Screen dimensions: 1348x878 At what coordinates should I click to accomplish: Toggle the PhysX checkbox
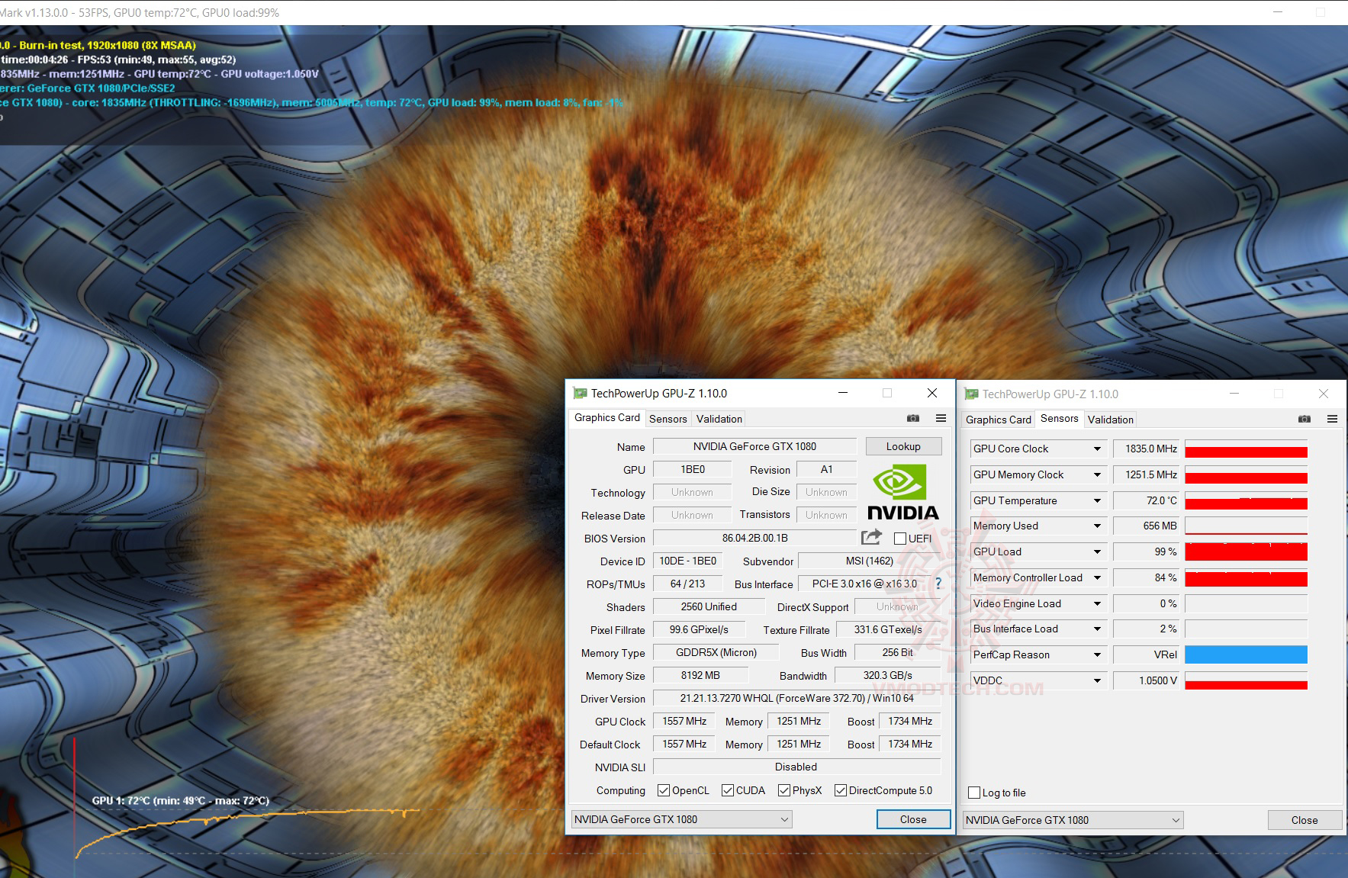tap(784, 790)
